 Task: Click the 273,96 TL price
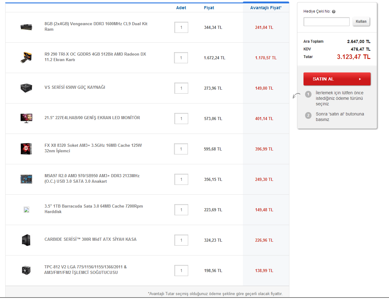[213, 88]
